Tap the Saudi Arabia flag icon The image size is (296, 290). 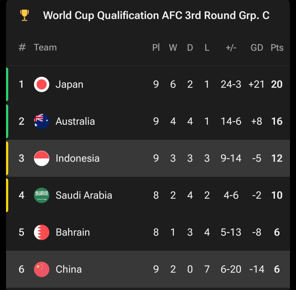pos(42,195)
